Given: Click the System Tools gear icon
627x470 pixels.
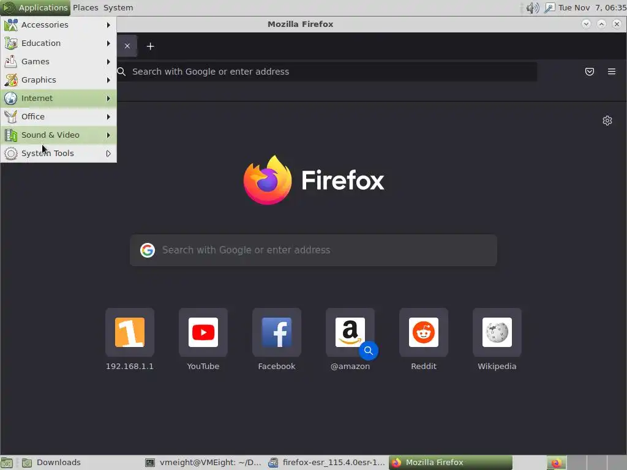Looking at the screenshot, I should [11, 154].
